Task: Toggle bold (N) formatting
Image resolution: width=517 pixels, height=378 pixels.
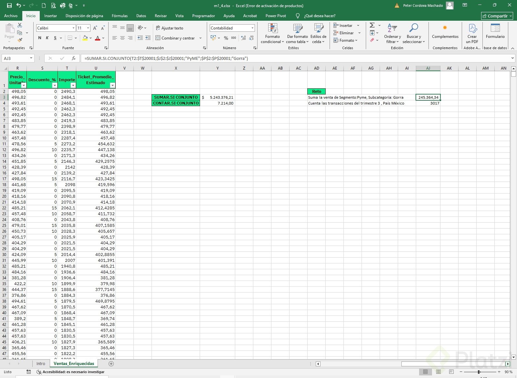Action: coord(40,38)
